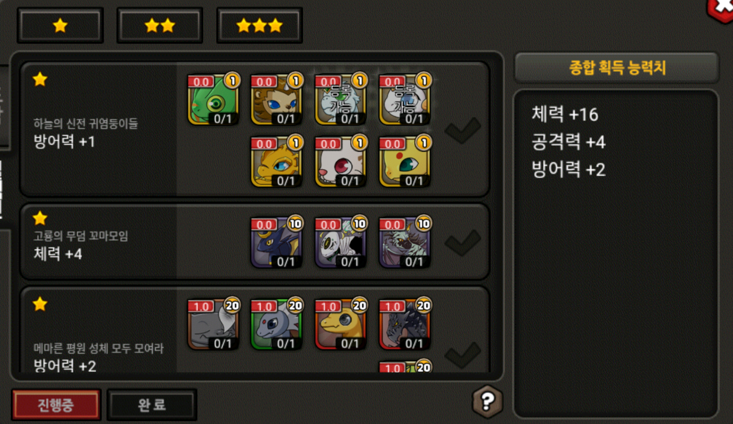
Task: Select the gray rhino level 20 dragon
Action: 213,324
